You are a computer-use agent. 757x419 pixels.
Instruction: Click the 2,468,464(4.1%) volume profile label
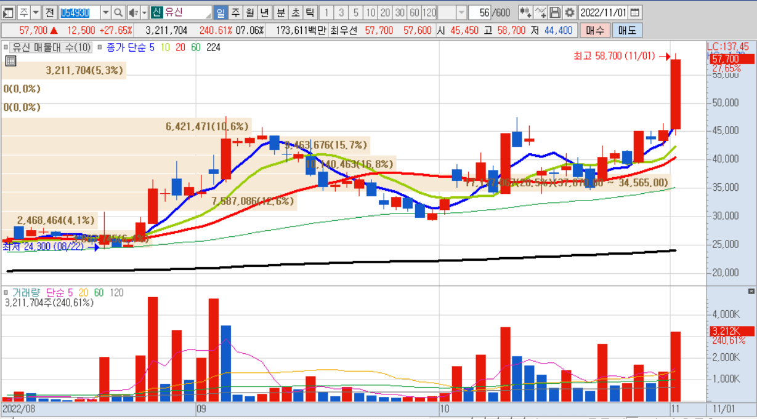[56, 220]
